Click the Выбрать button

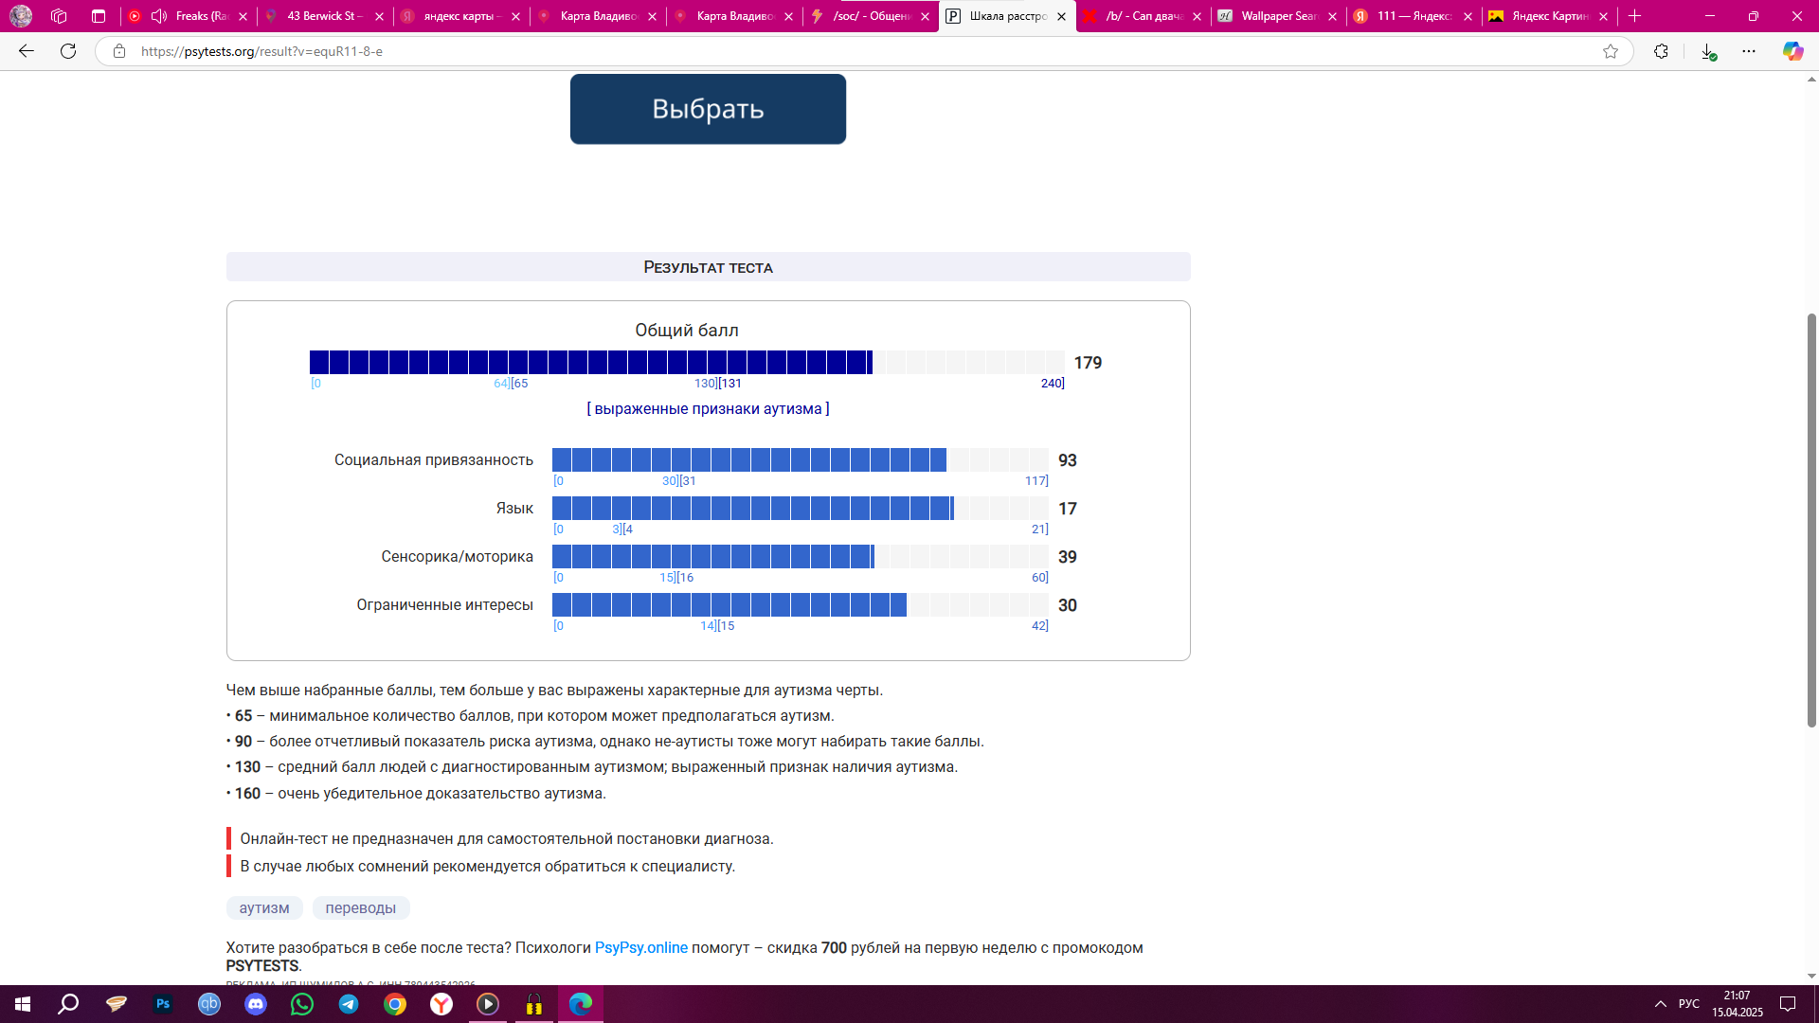coord(708,109)
